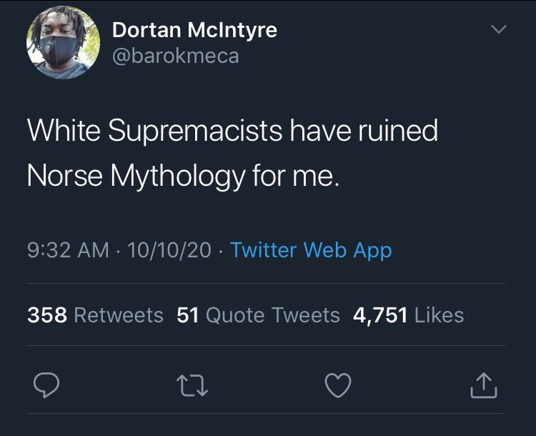This screenshot has height=436, width=536.
Task: Expand the tweet options chevron
Action: [499, 30]
